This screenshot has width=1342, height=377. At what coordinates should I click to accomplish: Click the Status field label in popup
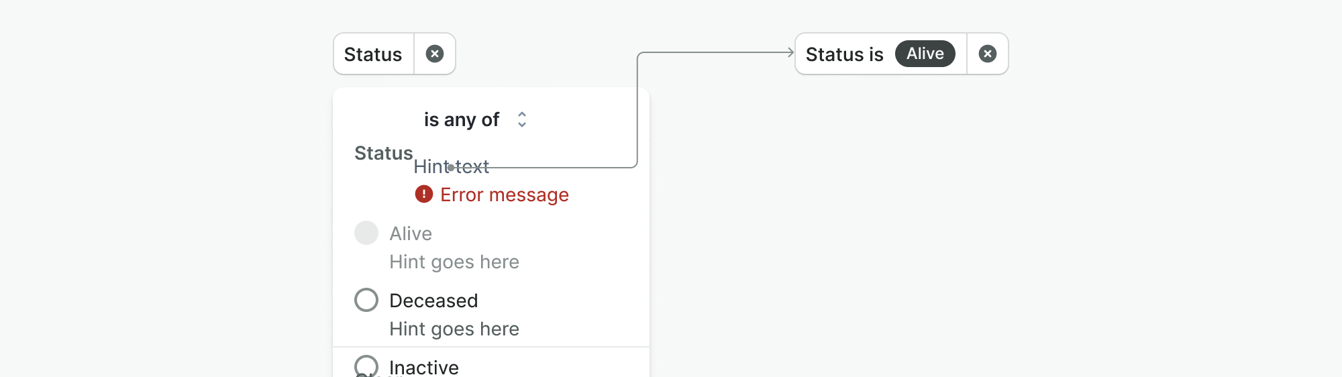(383, 153)
